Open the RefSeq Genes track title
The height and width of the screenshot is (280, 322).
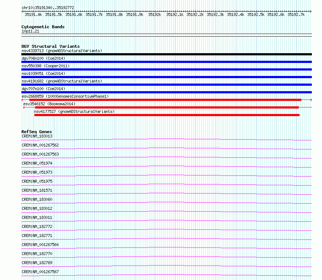pyautogui.click(x=37, y=132)
